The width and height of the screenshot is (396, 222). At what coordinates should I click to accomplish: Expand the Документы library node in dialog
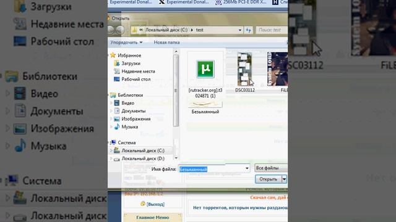pyautogui.click(x=111, y=111)
